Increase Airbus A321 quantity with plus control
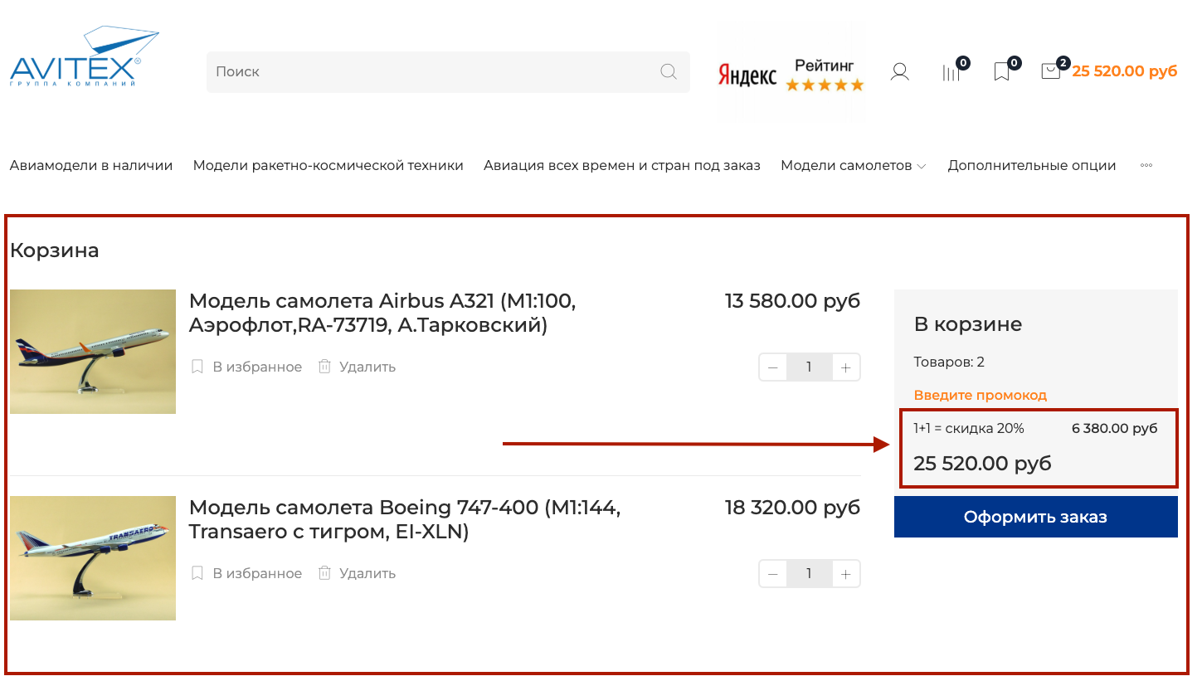Image resolution: width=1202 pixels, height=681 pixels. (845, 367)
